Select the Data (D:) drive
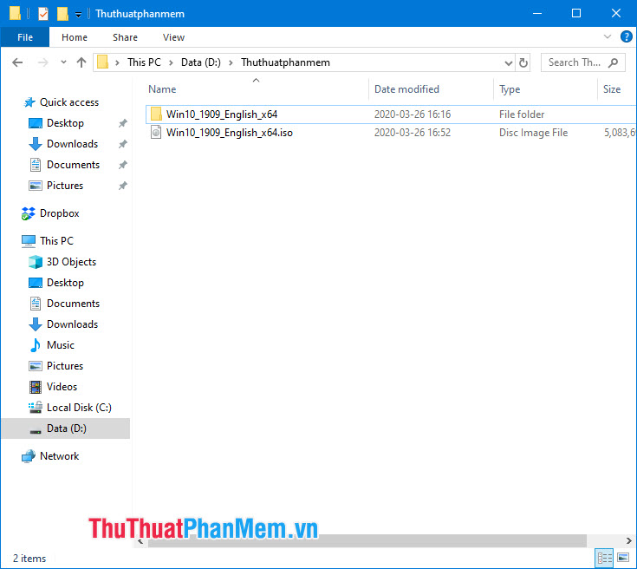Screen dimensions: 637x569 (x=66, y=428)
